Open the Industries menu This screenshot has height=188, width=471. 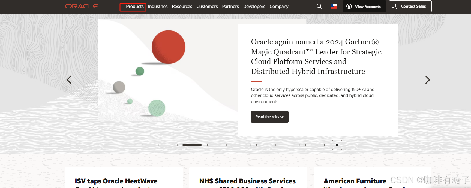[158, 6]
